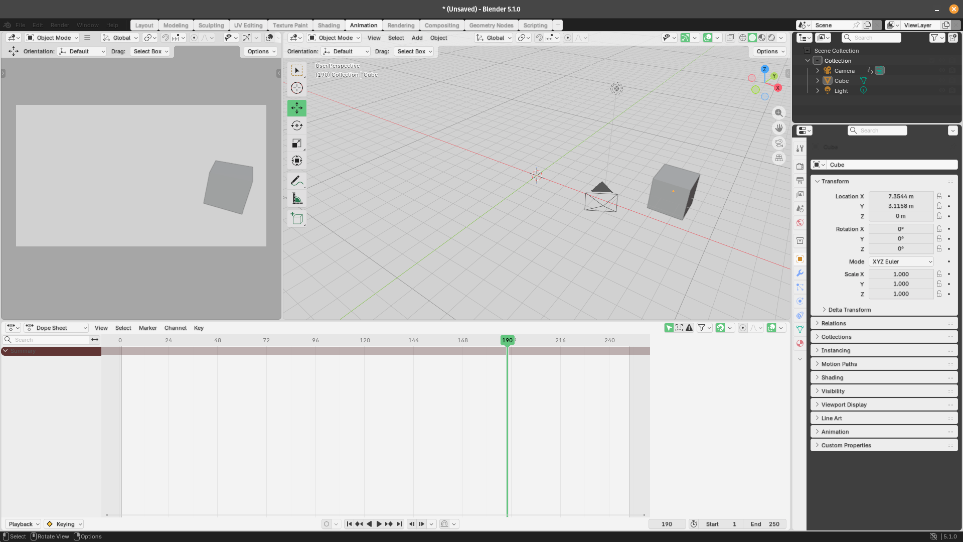
Task: Select the 3D Cursor tool
Action: click(296, 88)
